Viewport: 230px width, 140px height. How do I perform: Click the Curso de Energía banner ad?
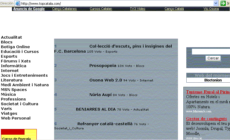click(19, 134)
